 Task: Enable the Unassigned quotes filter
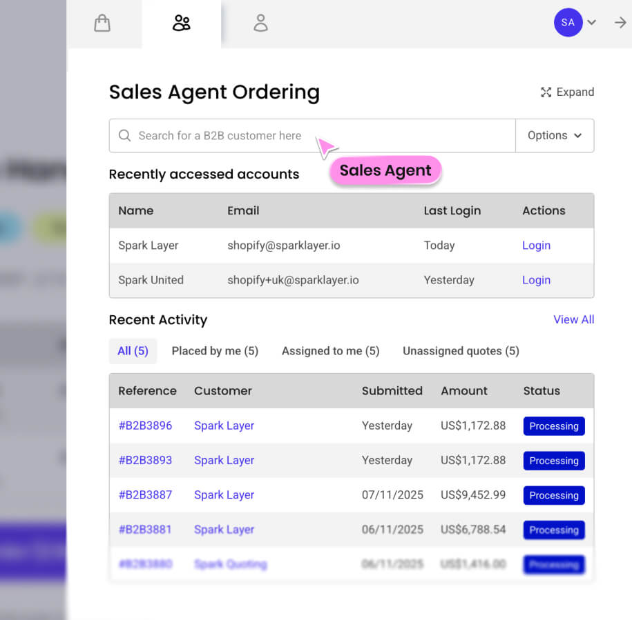[x=460, y=351]
